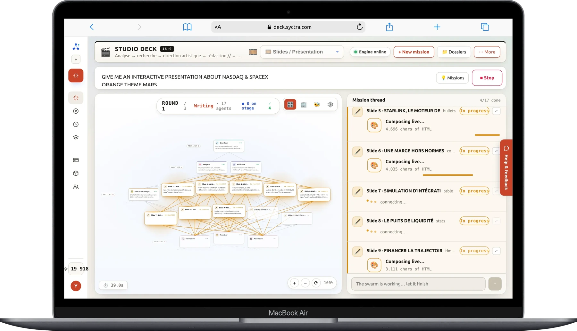The width and height of the screenshot is (577, 331).
Task: Switch to the spider web view icon
Action: [x=330, y=105]
